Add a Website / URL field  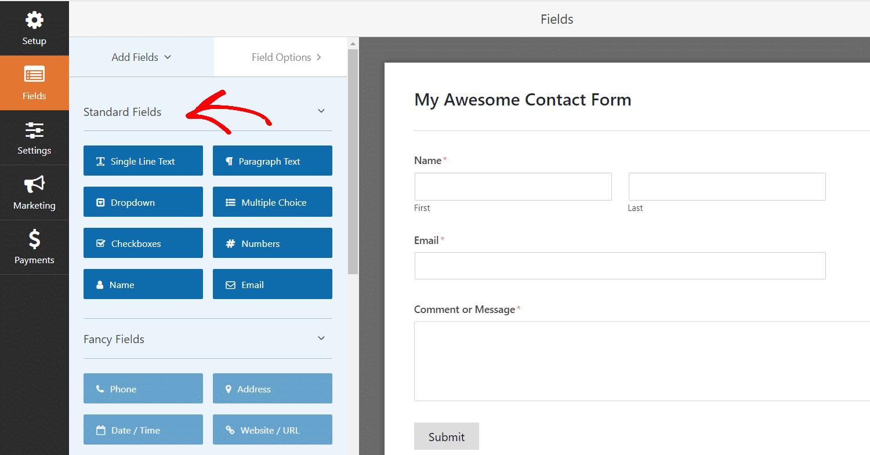[272, 429]
